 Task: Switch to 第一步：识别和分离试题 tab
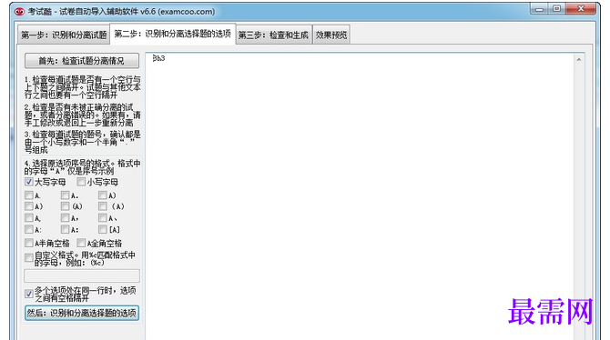click(x=64, y=35)
